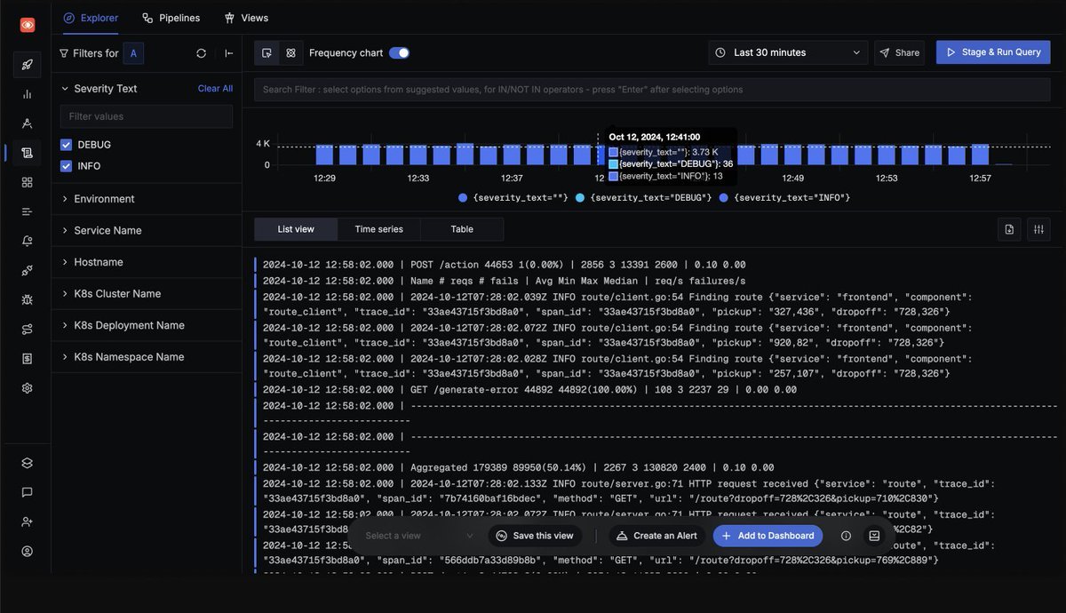
Task: Switch to the Views tab
Action: (x=246, y=18)
